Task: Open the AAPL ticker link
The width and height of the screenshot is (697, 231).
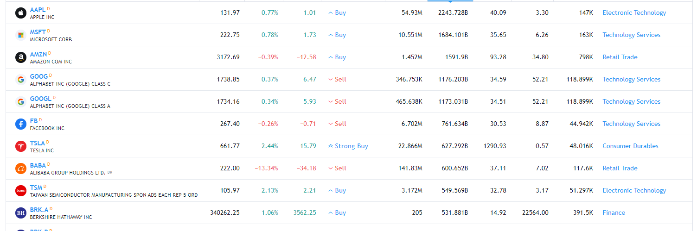Action: tap(38, 10)
